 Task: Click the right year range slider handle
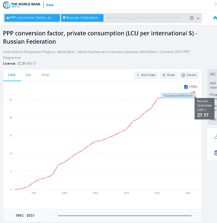coord(194,215)
